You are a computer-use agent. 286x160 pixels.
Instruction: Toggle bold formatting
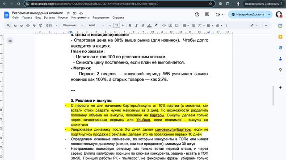pyautogui.click(x=130, y=25)
